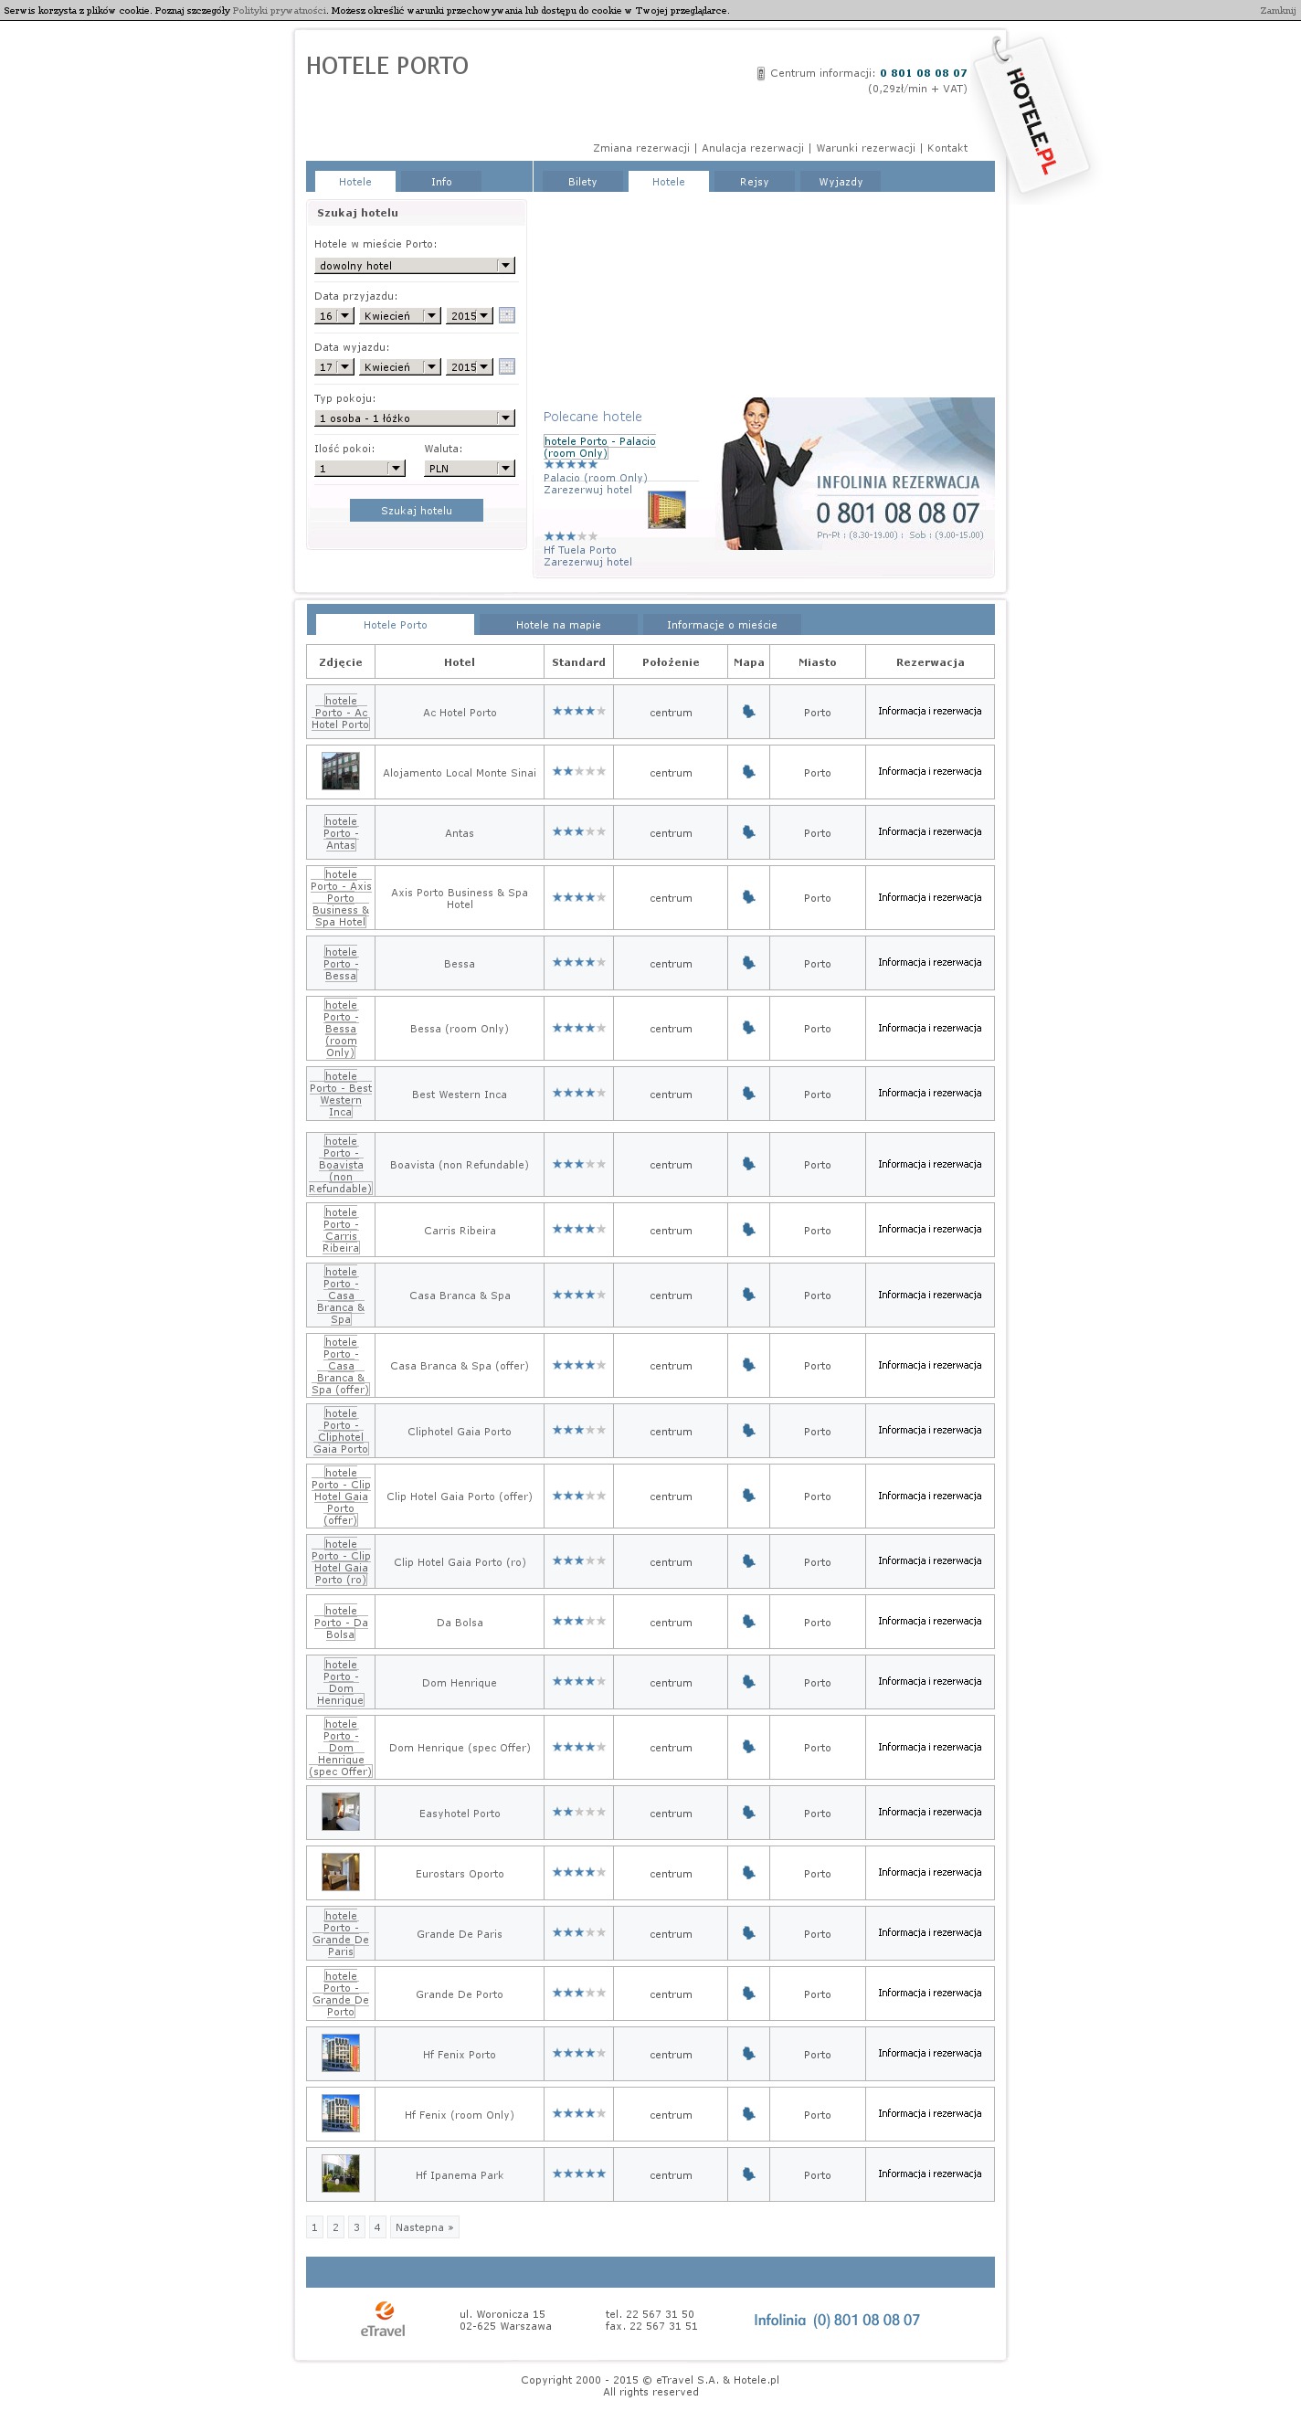The image size is (1301, 2422).
Task: Click the Hotele.pl tag logo
Action: [1032, 117]
